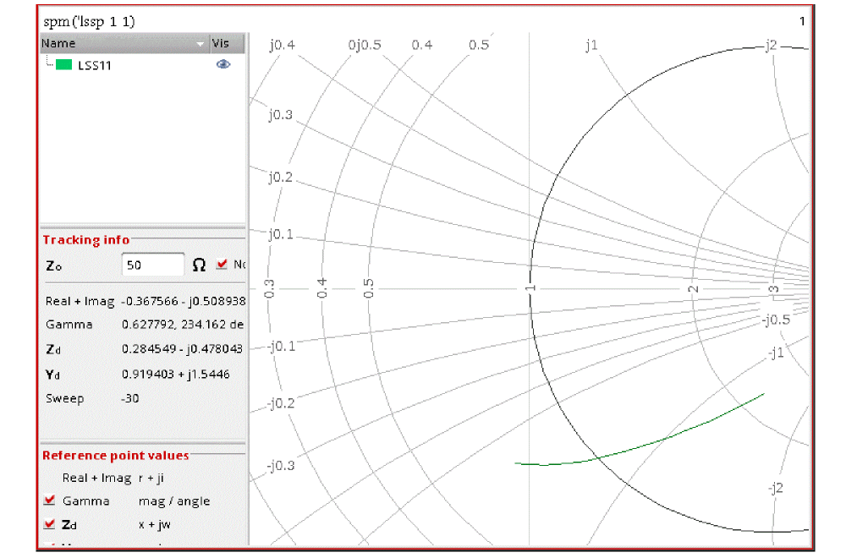Uncheck the Gamma reference point checkbox

tap(50, 501)
